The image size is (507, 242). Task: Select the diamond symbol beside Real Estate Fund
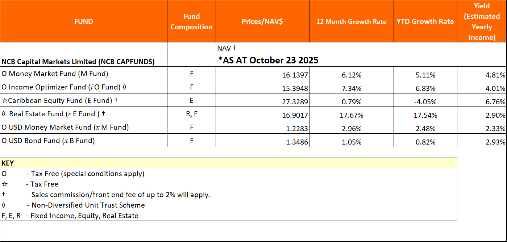[4, 114]
